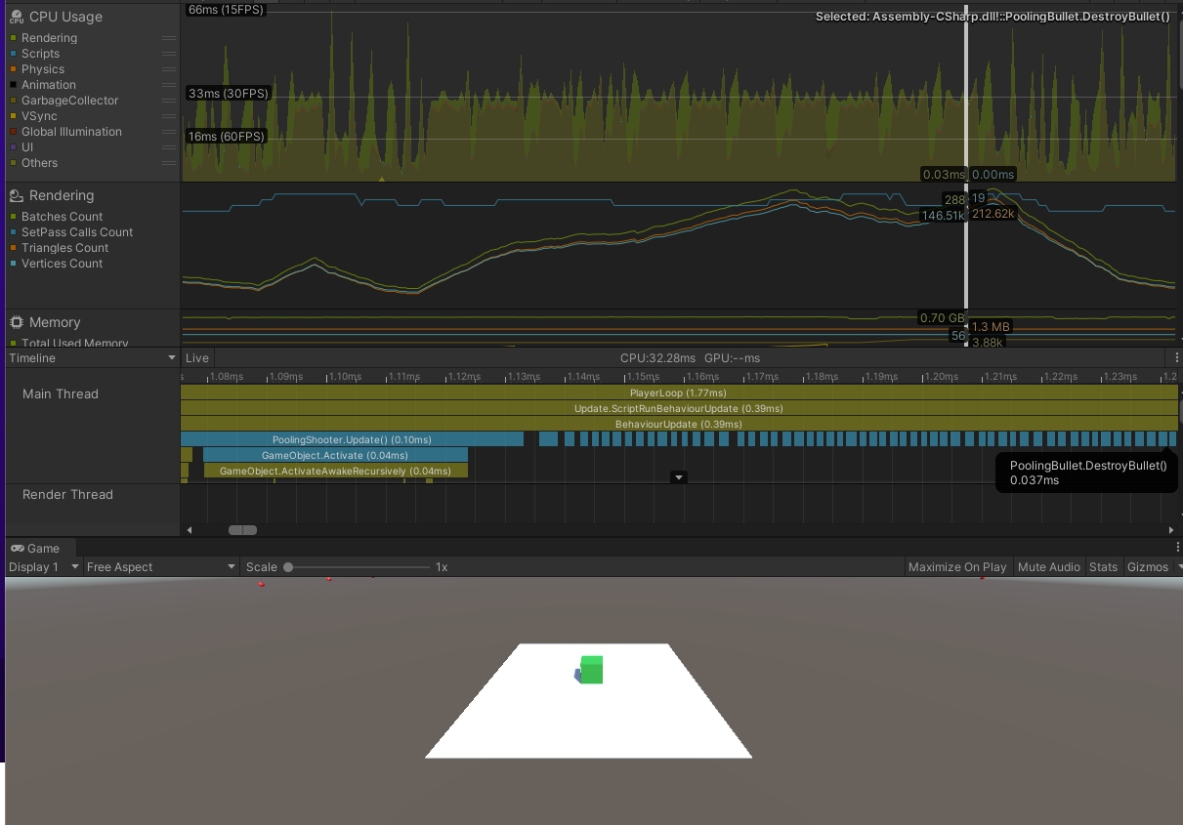The height and width of the screenshot is (825, 1183).
Task: Select the BehaviourUpdate (0.39ms) sample bar
Action: click(680, 424)
